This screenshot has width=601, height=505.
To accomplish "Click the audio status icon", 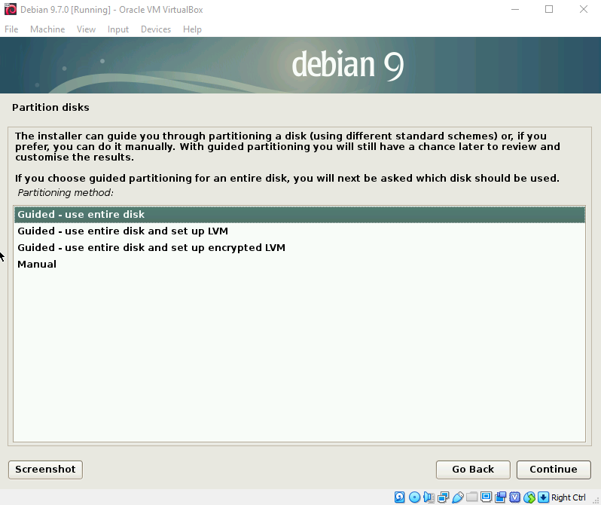I will pos(429,497).
